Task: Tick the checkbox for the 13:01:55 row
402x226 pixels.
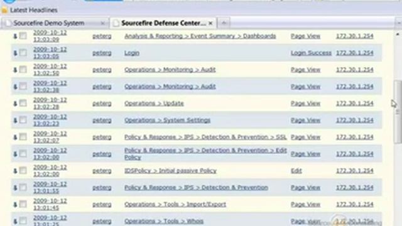Action: point(23,187)
